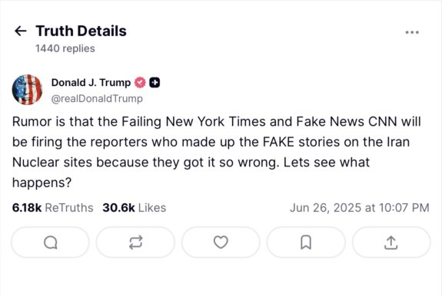Select the 1440 replies subtitle
The width and height of the screenshot is (442, 296).
coord(65,48)
